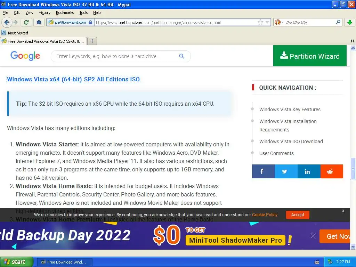Share the page on LinkedIn
Image resolution: width=356 pixels, height=267 pixels.
[x=309, y=171]
